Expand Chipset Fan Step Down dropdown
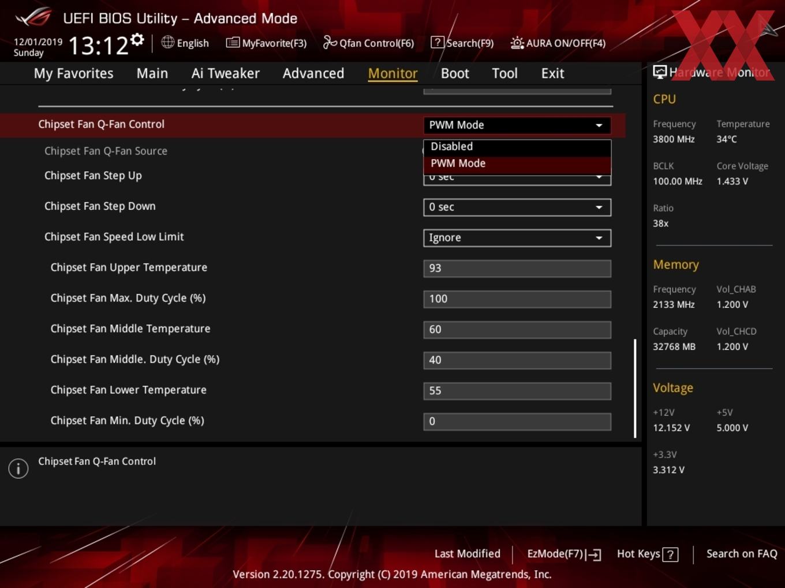 click(x=517, y=207)
